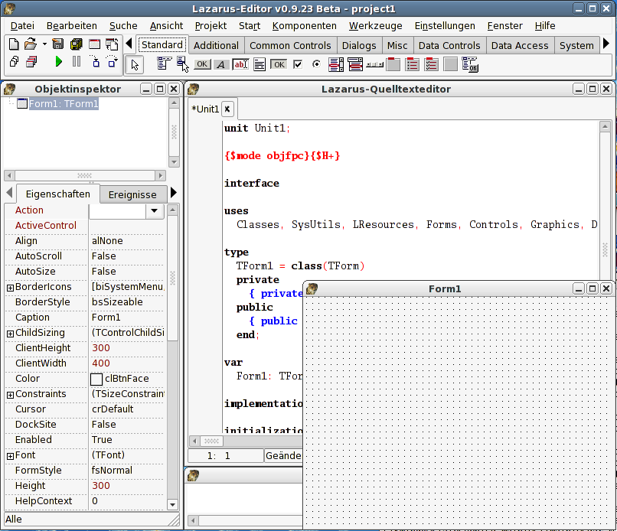
Task: Switch to the Ereignisse tab
Action: point(132,194)
